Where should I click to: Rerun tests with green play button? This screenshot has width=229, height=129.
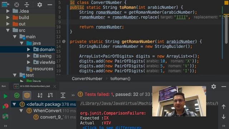pos(5,96)
